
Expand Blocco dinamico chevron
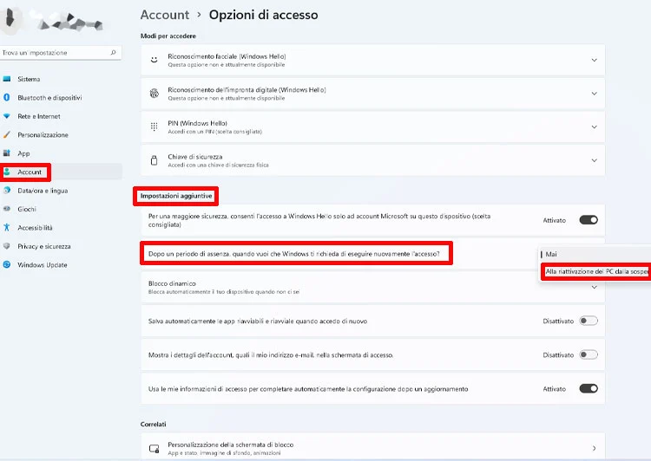click(594, 288)
